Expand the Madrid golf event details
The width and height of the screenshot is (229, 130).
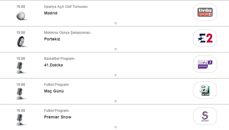tap(115, 23)
